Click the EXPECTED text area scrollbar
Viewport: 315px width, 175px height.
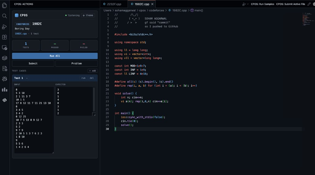click(x=94, y=99)
